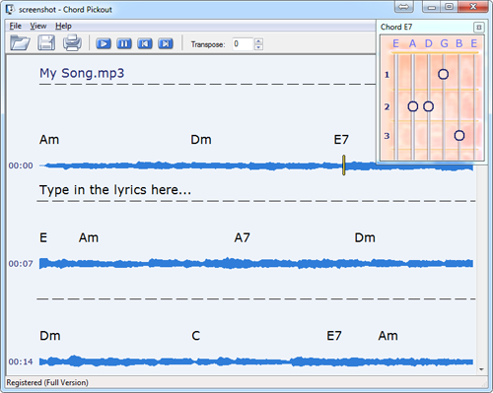Click the double-arrow window title bar button

404,6
